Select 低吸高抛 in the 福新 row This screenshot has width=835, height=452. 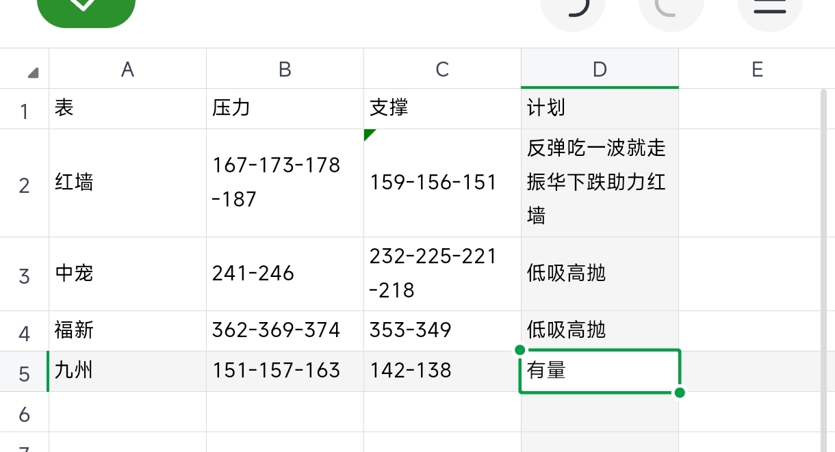pyautogui.click(x=600, y=331)
